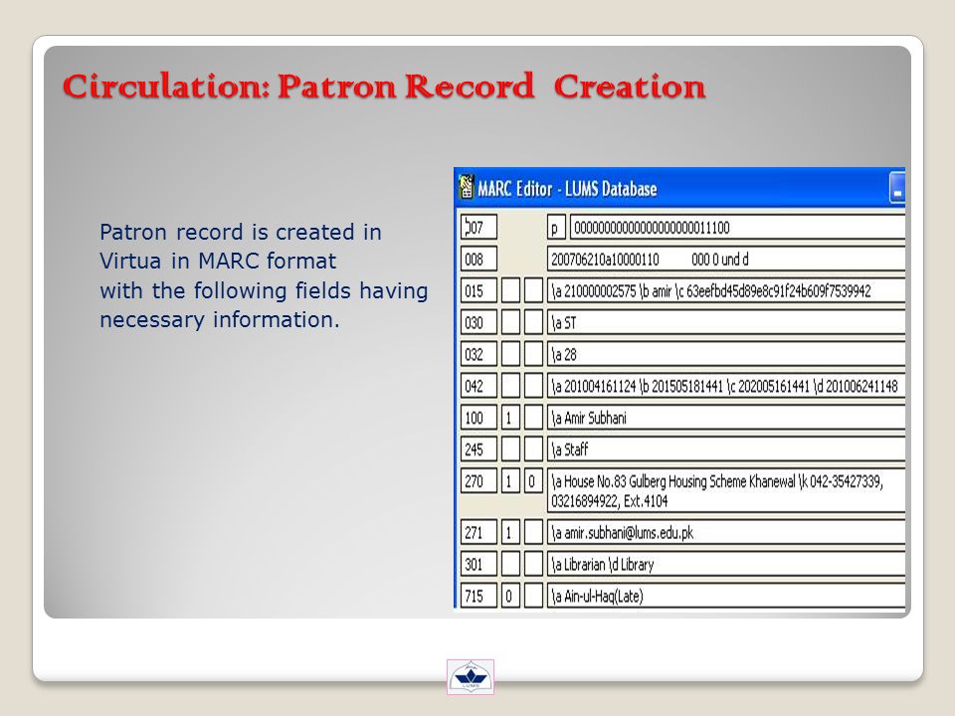Select the 715 tag field
The width and height of the screenshot is (955, 716).
[478, 595]
